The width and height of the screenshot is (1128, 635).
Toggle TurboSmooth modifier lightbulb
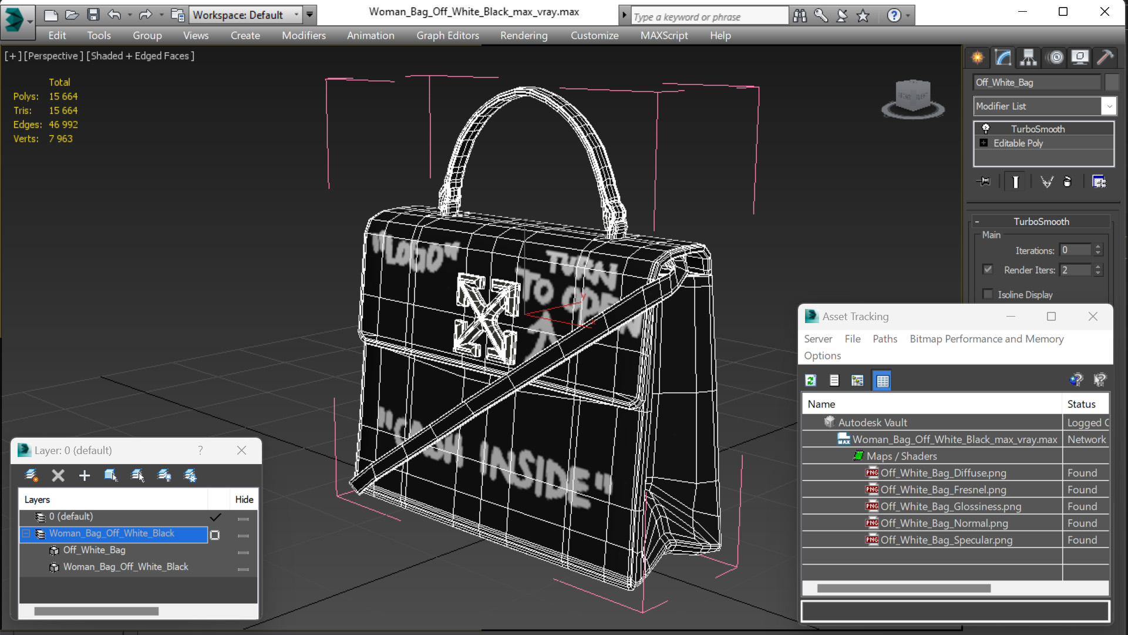coord(986,129)
